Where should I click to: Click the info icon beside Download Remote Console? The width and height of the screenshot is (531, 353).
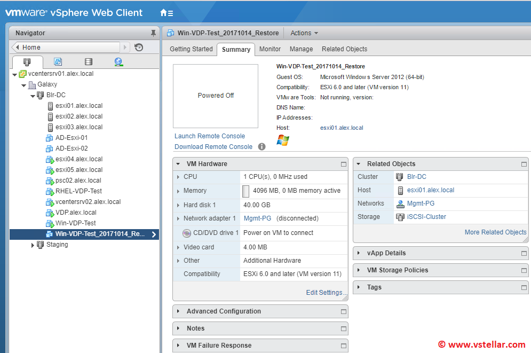[x=261, y=147]
